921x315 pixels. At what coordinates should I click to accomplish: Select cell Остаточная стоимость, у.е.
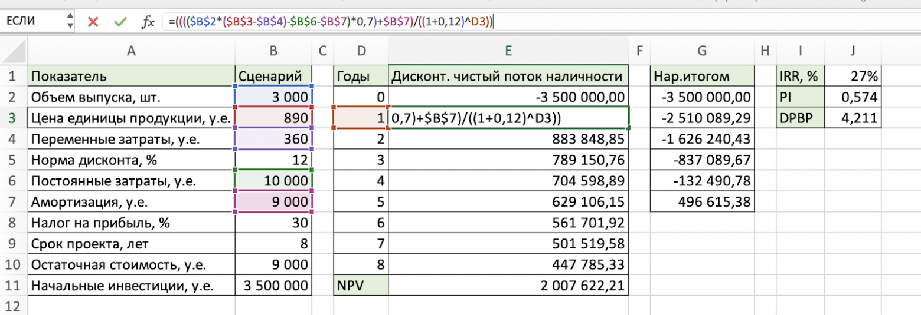click(131, 265)
